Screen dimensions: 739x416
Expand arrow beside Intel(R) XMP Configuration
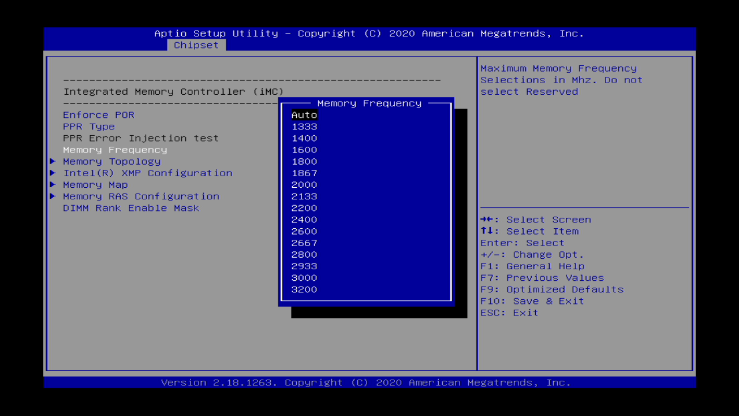53,173
